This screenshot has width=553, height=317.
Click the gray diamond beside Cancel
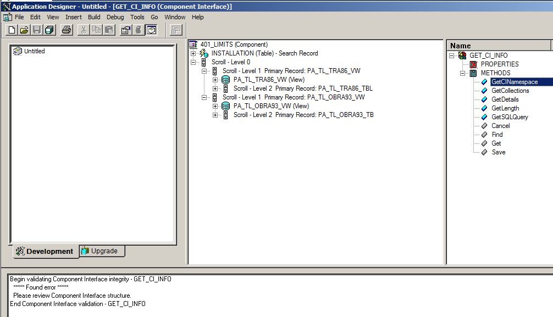coord(484,126)
